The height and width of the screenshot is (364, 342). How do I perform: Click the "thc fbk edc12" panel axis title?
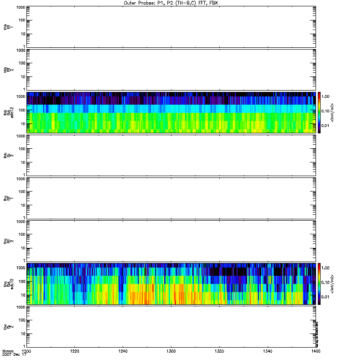coord(8,284)
